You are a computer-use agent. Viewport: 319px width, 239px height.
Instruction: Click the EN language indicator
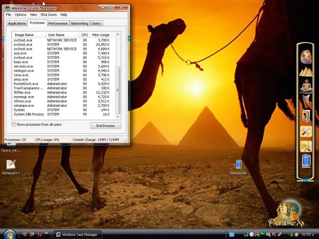pyautogui.click(x=232, y=234)
